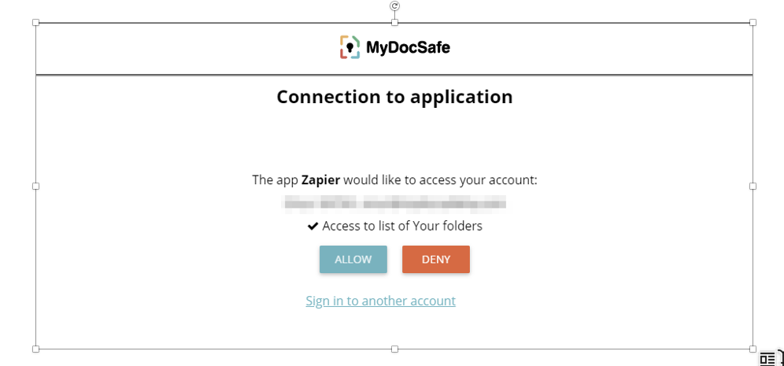Open the Sign in to another account link

(380, 301)
